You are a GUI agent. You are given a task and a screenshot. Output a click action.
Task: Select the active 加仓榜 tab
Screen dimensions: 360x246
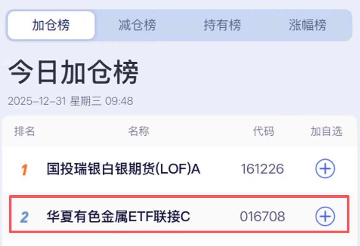(51, 25)
